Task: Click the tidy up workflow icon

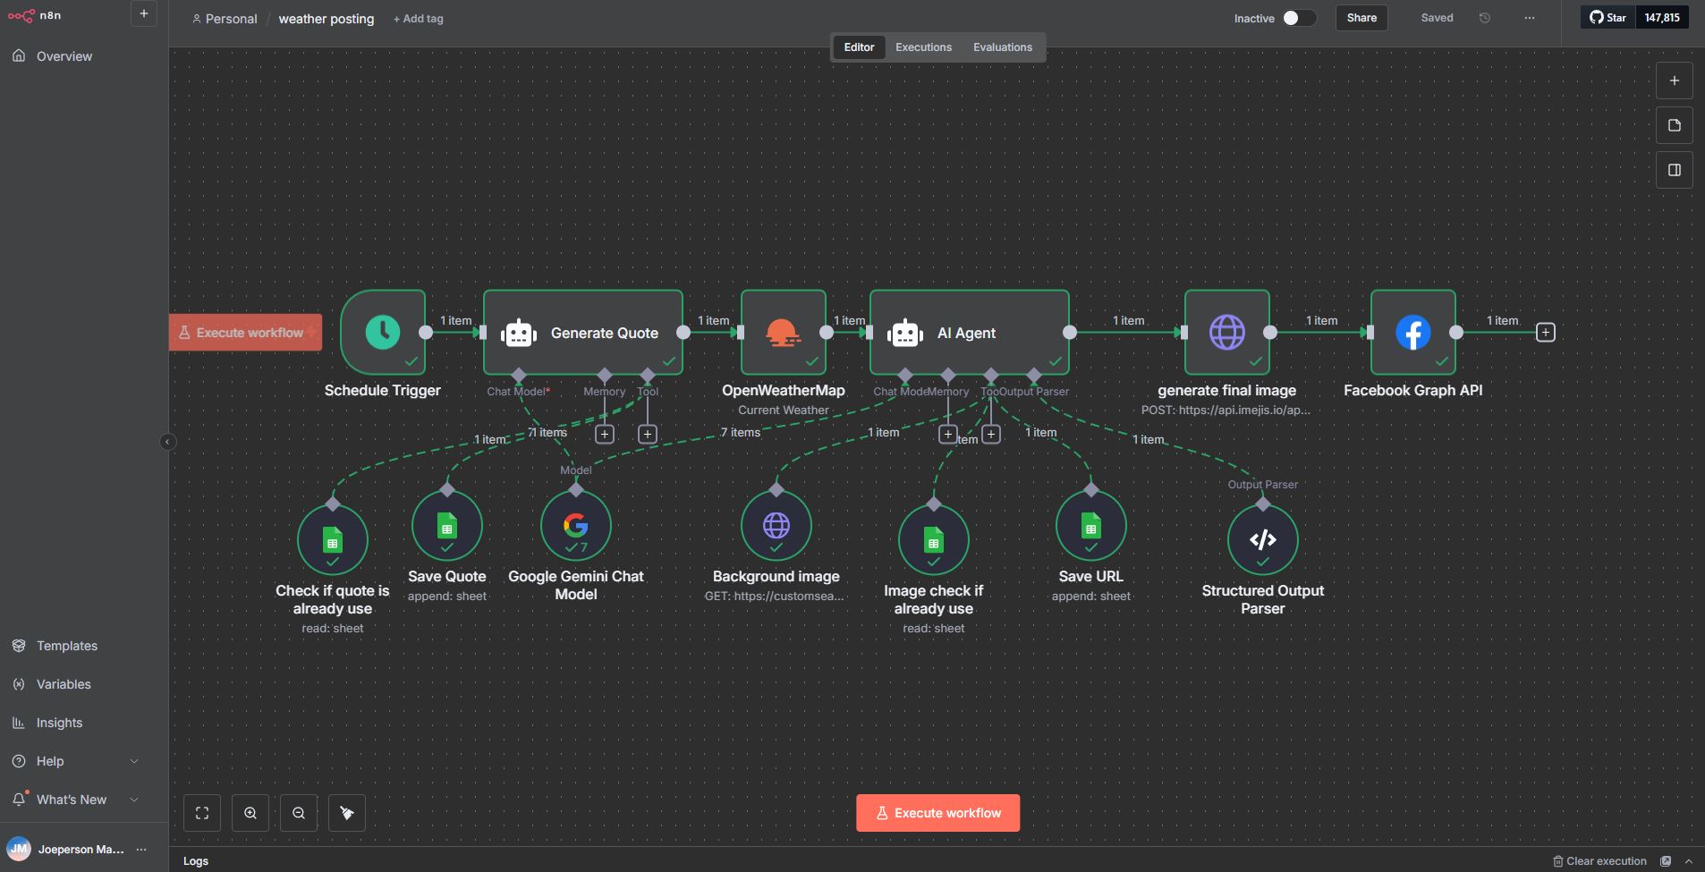Action: pos(347,813)
